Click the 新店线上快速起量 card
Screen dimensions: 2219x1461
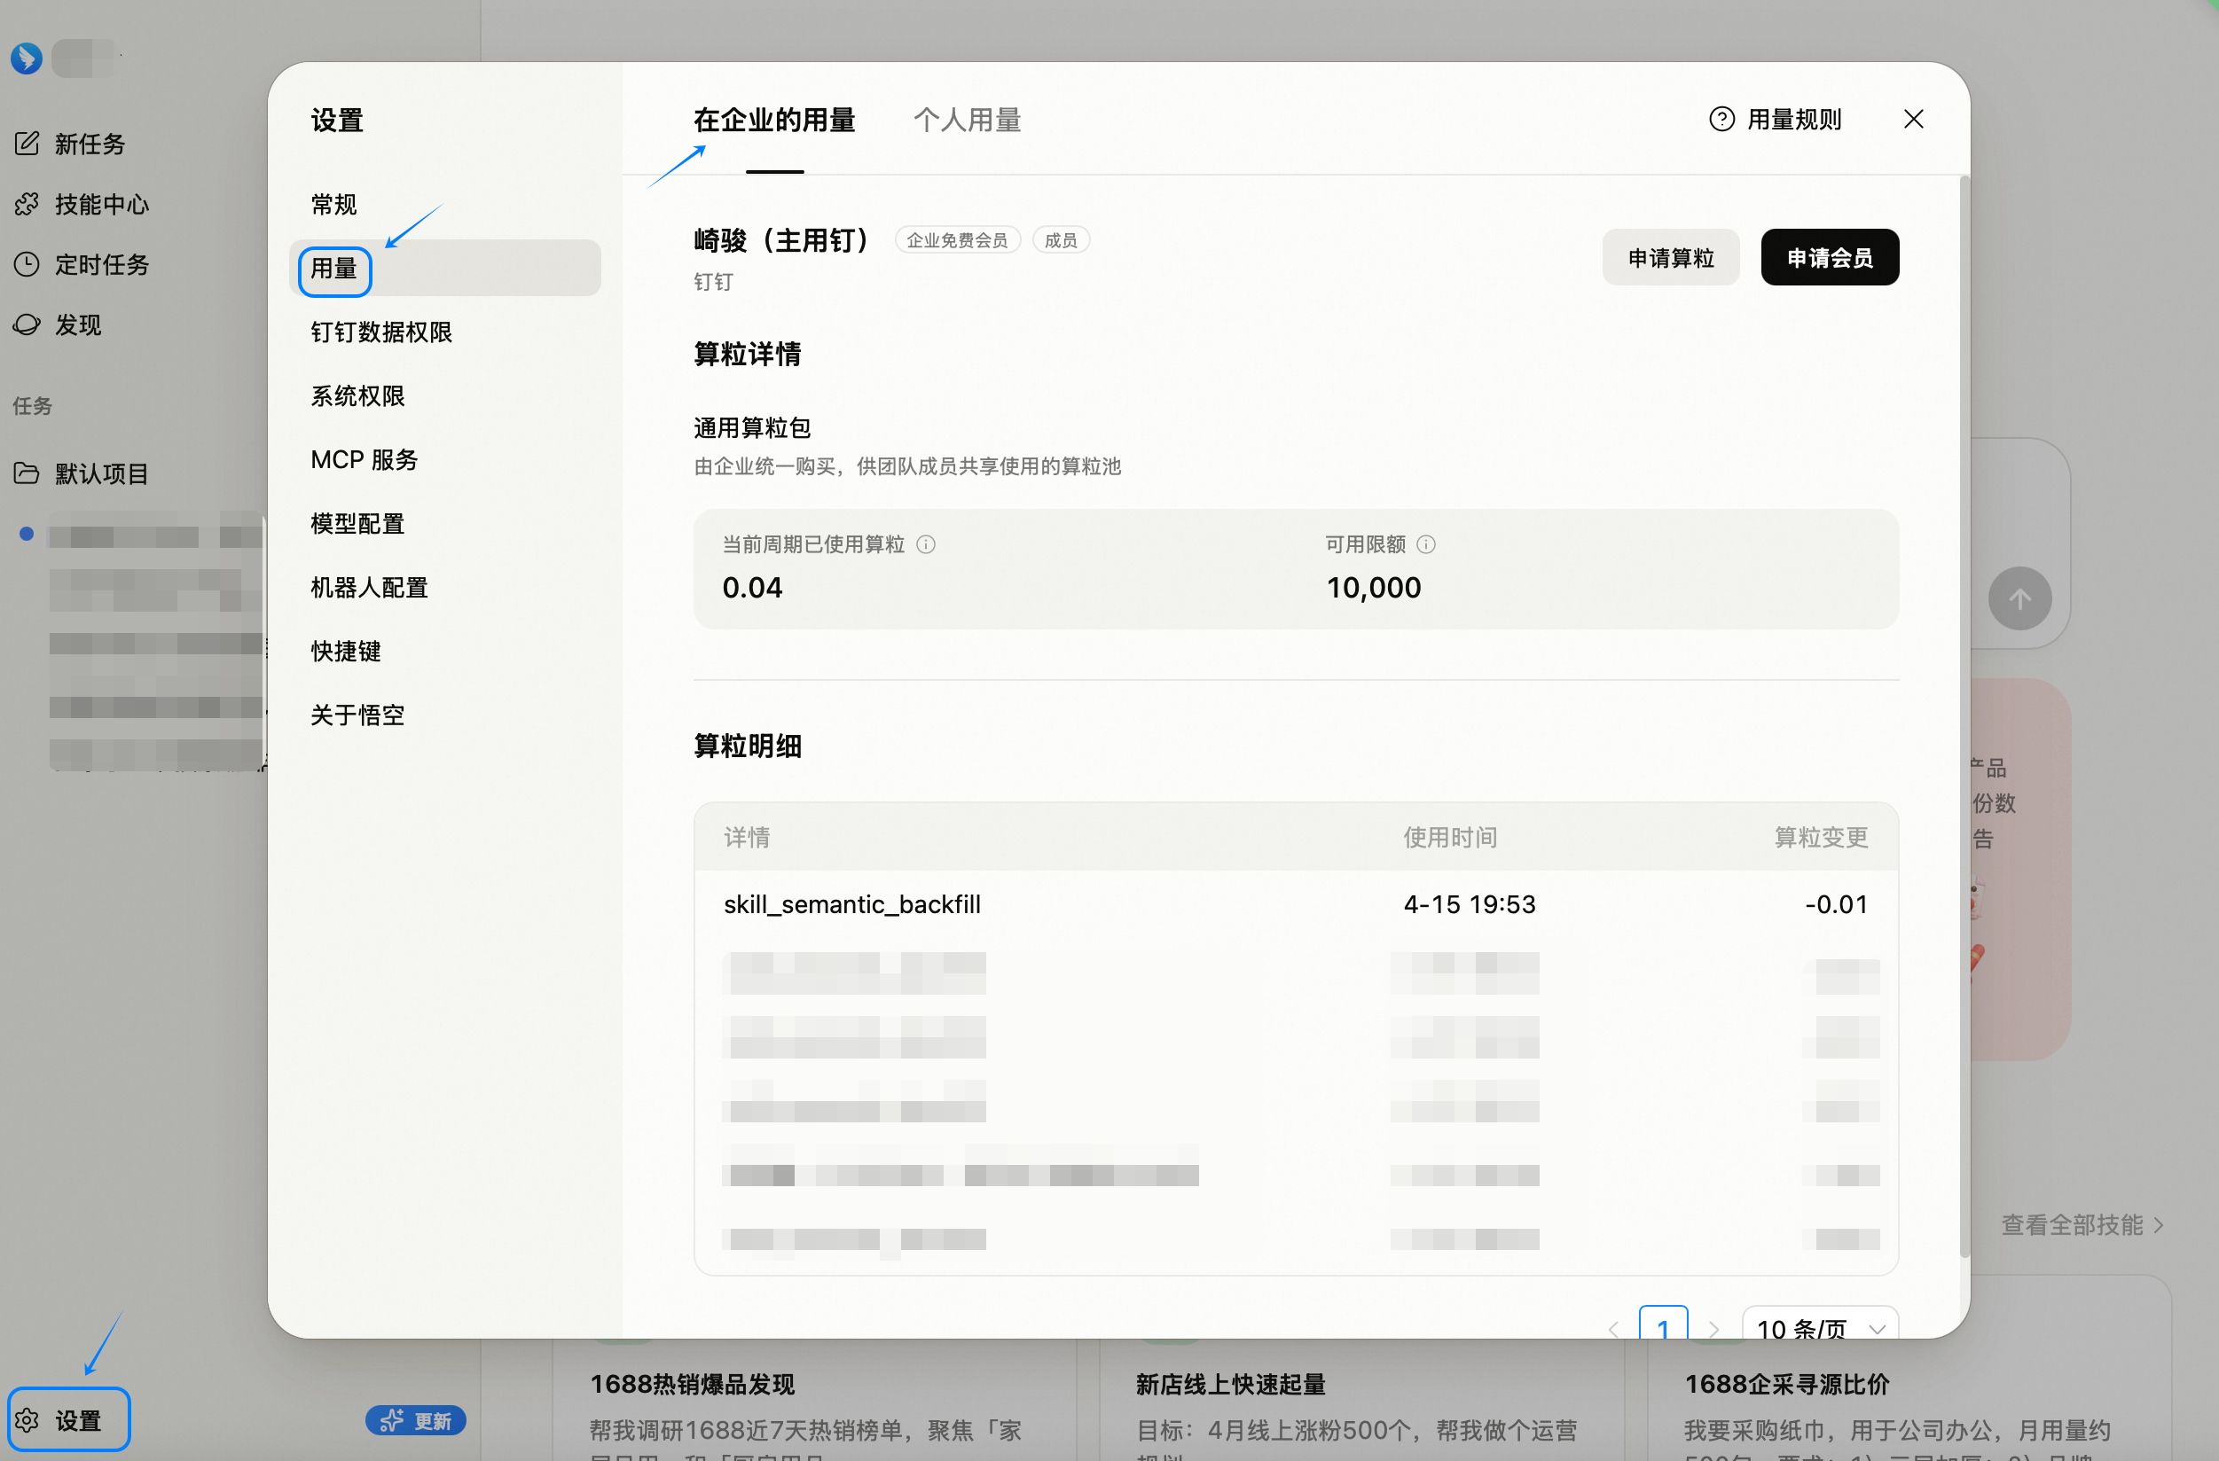pyautogui.click(x=1361, y=1402)
